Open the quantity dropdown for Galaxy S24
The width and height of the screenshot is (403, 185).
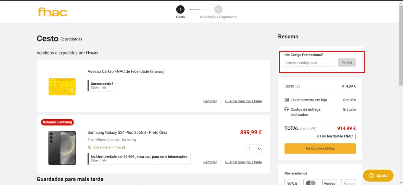(254, 149)
